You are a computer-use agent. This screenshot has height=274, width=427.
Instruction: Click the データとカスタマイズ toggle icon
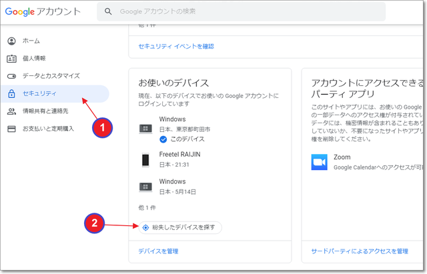click(11, 75)
